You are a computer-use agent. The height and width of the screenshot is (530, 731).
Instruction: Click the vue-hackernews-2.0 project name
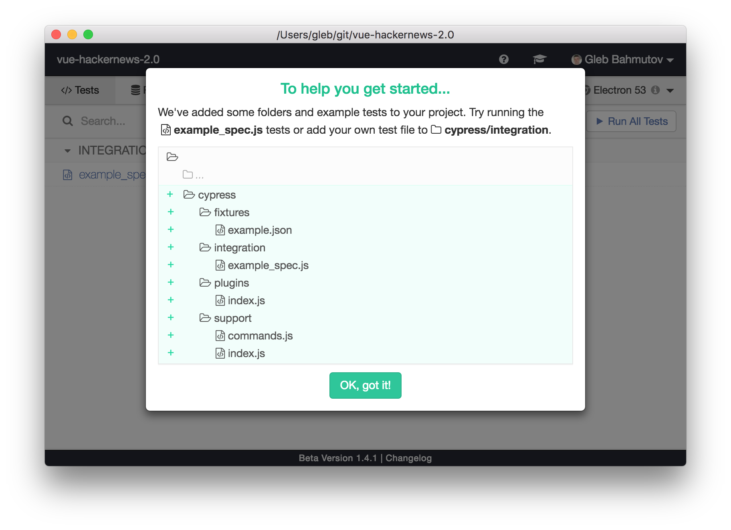(x=108, y=60)
